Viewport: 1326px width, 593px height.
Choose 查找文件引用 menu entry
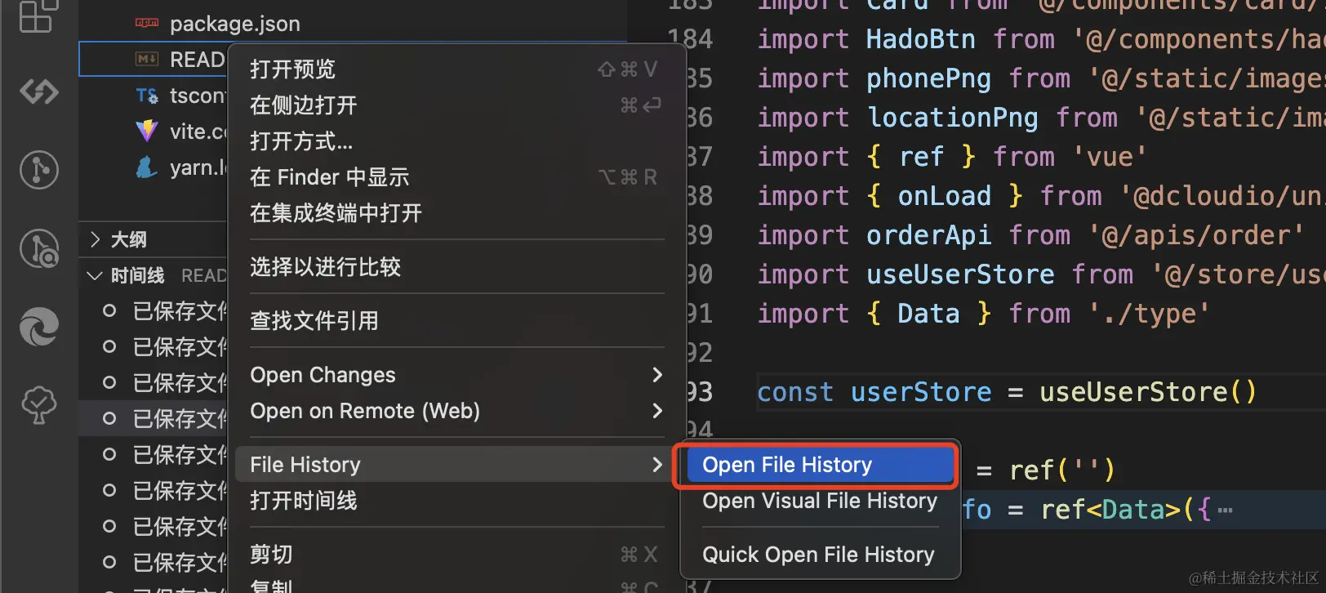pyautogui.click(x=456, y=321)
